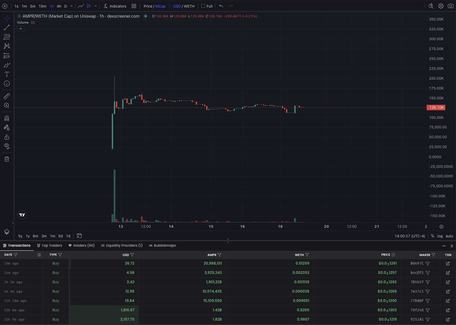Remove drawings with trash icon
Screen dimensions: 456x325
point(6,159)
